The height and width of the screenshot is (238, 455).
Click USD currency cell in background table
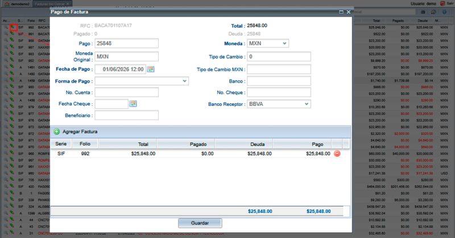pos(444,173)
